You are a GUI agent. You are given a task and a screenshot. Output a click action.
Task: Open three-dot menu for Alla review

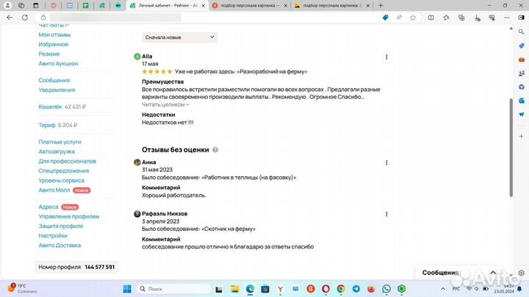pos(386,57)
